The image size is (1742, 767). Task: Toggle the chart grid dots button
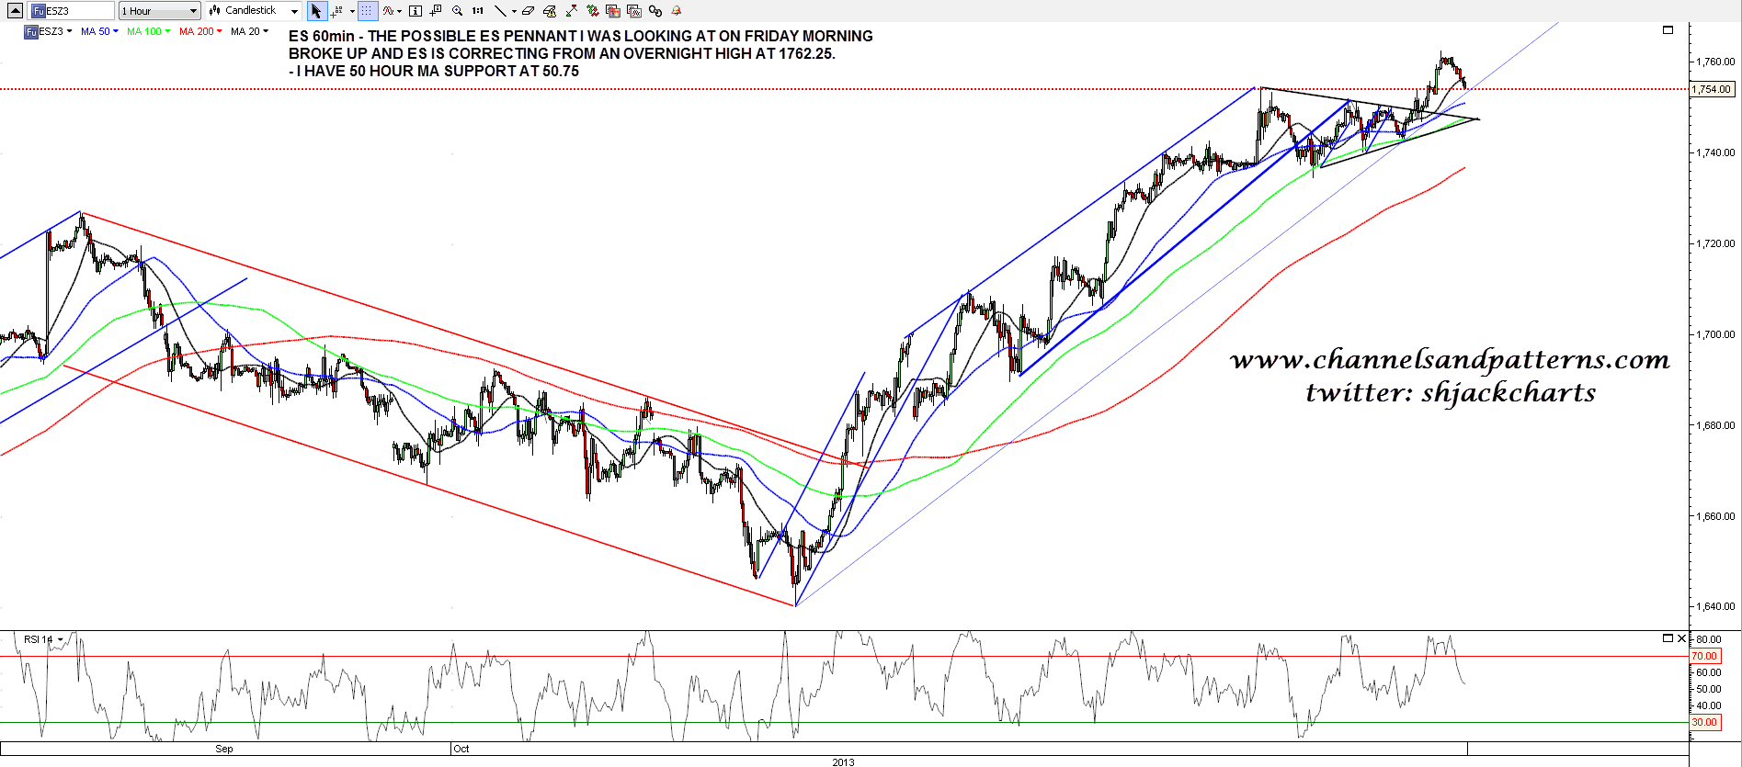(x=367, y=11)
